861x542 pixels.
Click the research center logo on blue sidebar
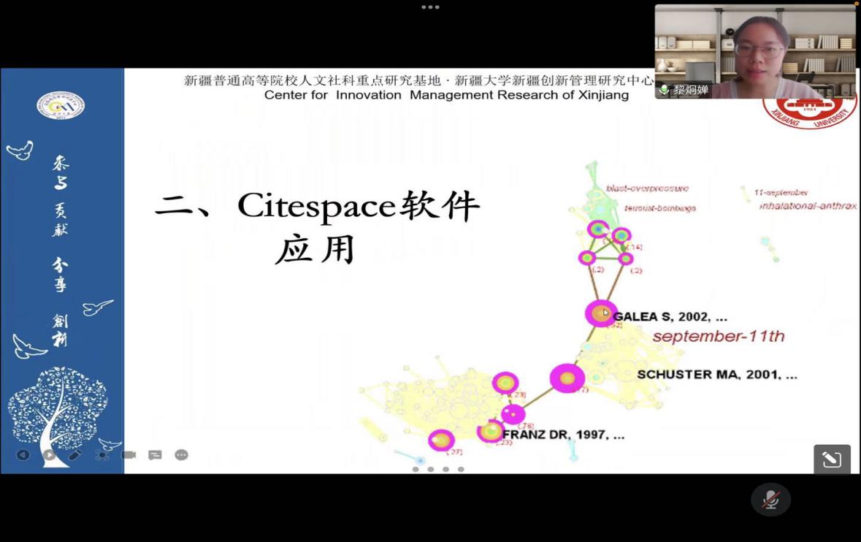pyautogui.click(x=61, y=105)
